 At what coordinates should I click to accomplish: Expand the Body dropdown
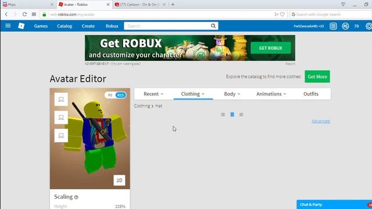click(232, 94)
